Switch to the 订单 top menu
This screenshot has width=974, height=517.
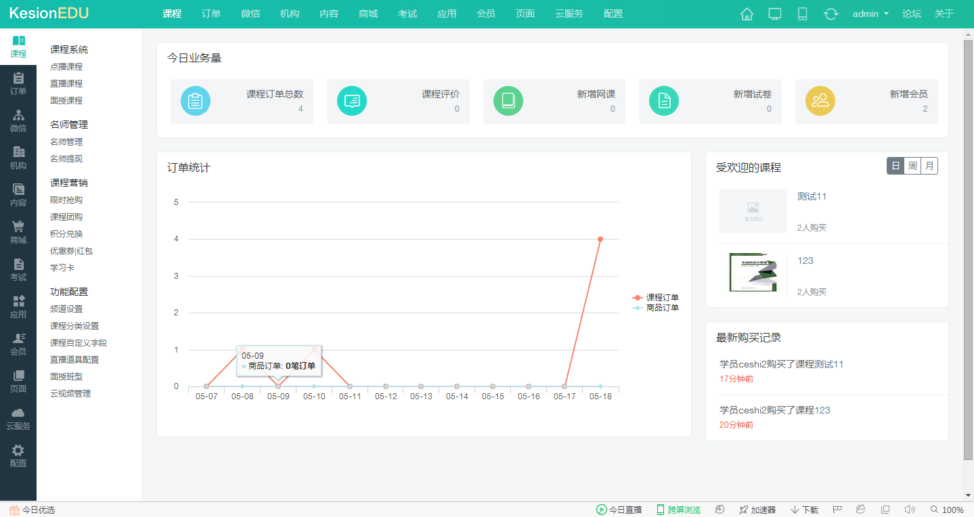click(x=211, y=13)
